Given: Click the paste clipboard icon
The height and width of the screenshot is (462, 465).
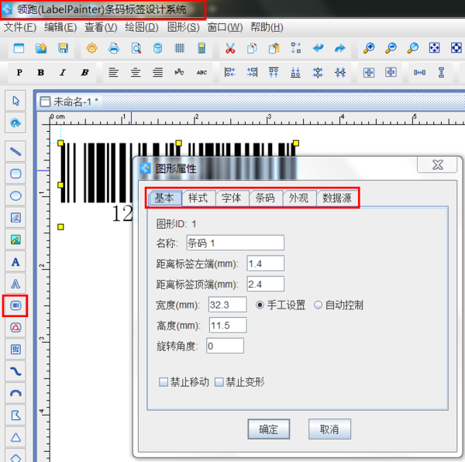Looking at the screenshot, I should (274, 48).
